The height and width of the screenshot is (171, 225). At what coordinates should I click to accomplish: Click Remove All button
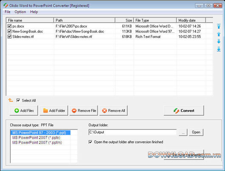(113, 110)
